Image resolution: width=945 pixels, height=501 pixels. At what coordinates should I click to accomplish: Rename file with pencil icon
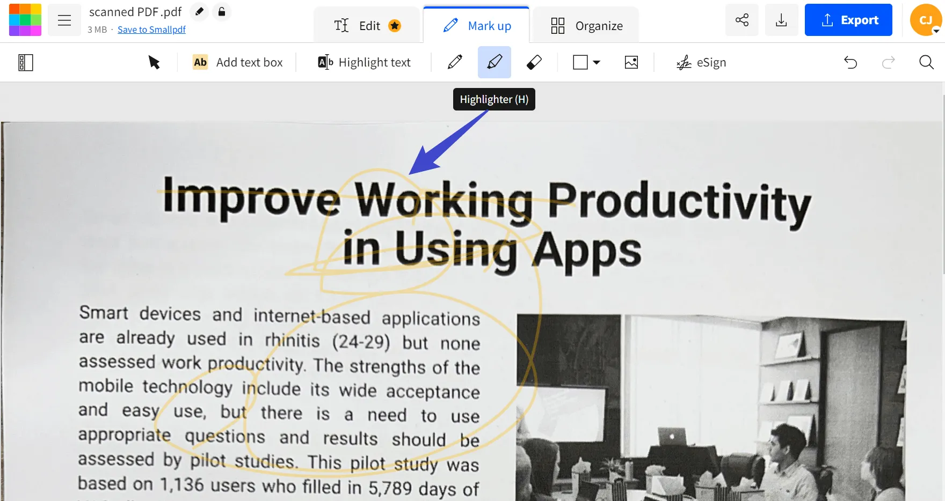click(199, 11)
